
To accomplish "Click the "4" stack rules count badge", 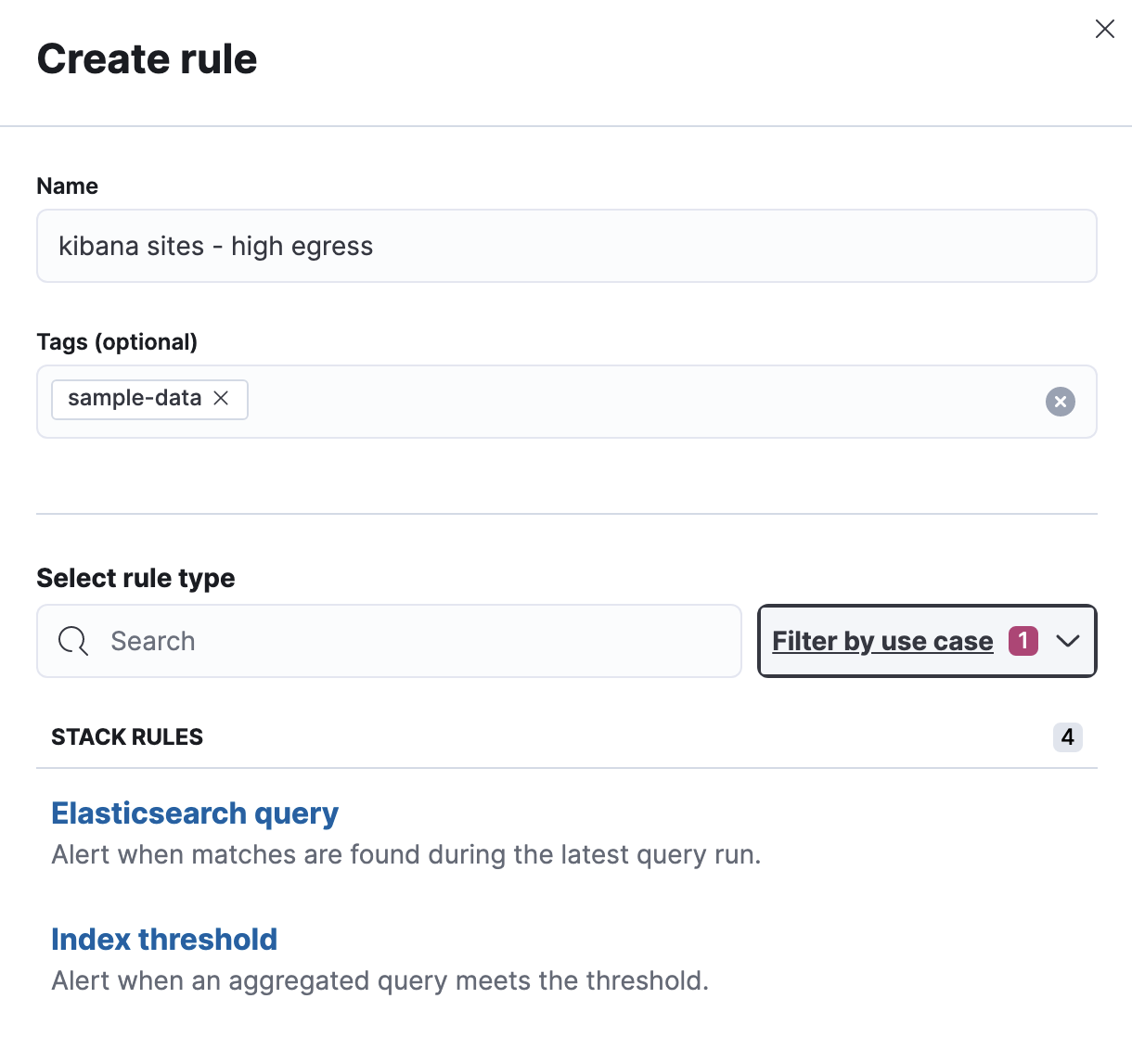I will tap(1067, 737).
